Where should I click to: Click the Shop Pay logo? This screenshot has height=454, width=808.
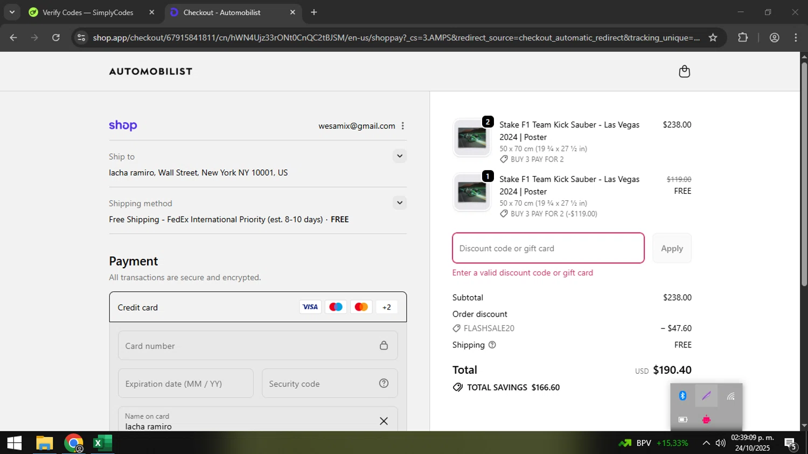coord(123,125)
